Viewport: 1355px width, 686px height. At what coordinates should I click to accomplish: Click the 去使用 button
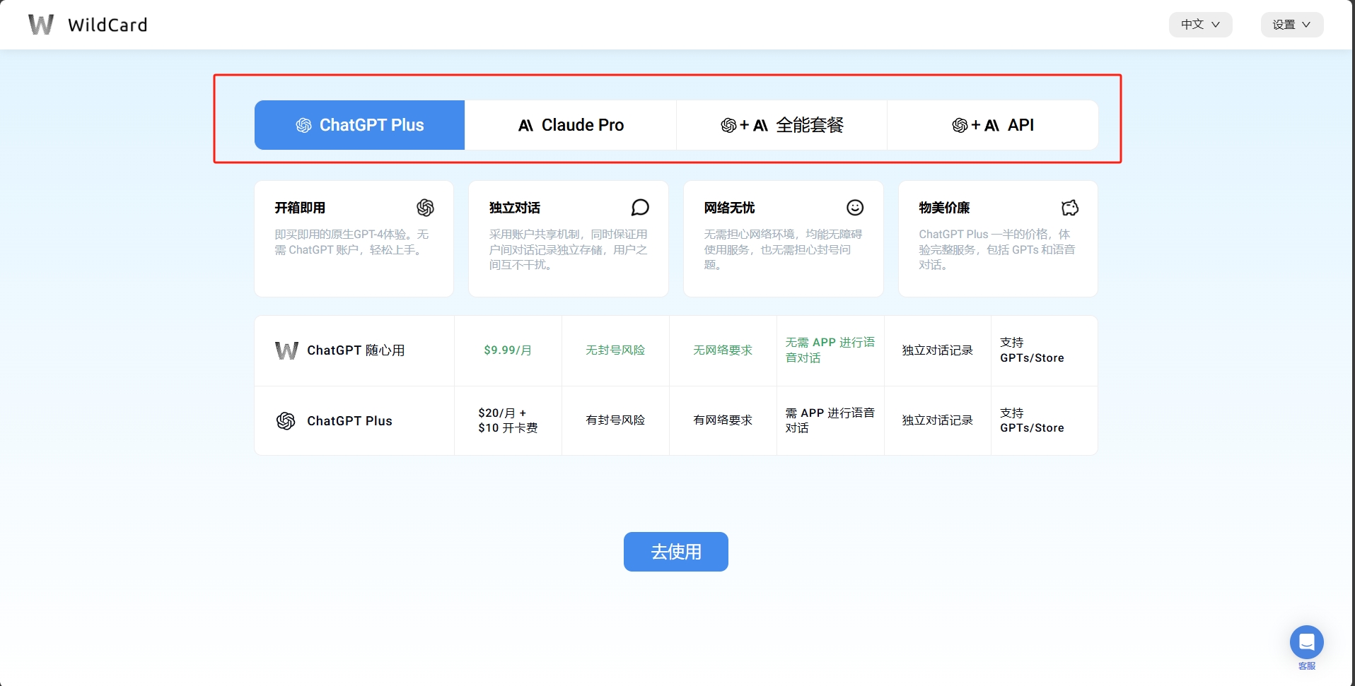[676, 552]
